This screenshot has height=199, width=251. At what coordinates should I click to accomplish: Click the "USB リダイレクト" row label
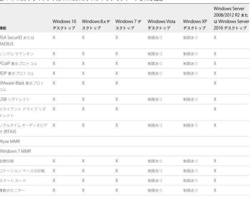[15, 99]
